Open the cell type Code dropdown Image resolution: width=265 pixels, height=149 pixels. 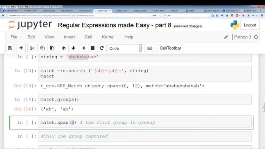125,48
